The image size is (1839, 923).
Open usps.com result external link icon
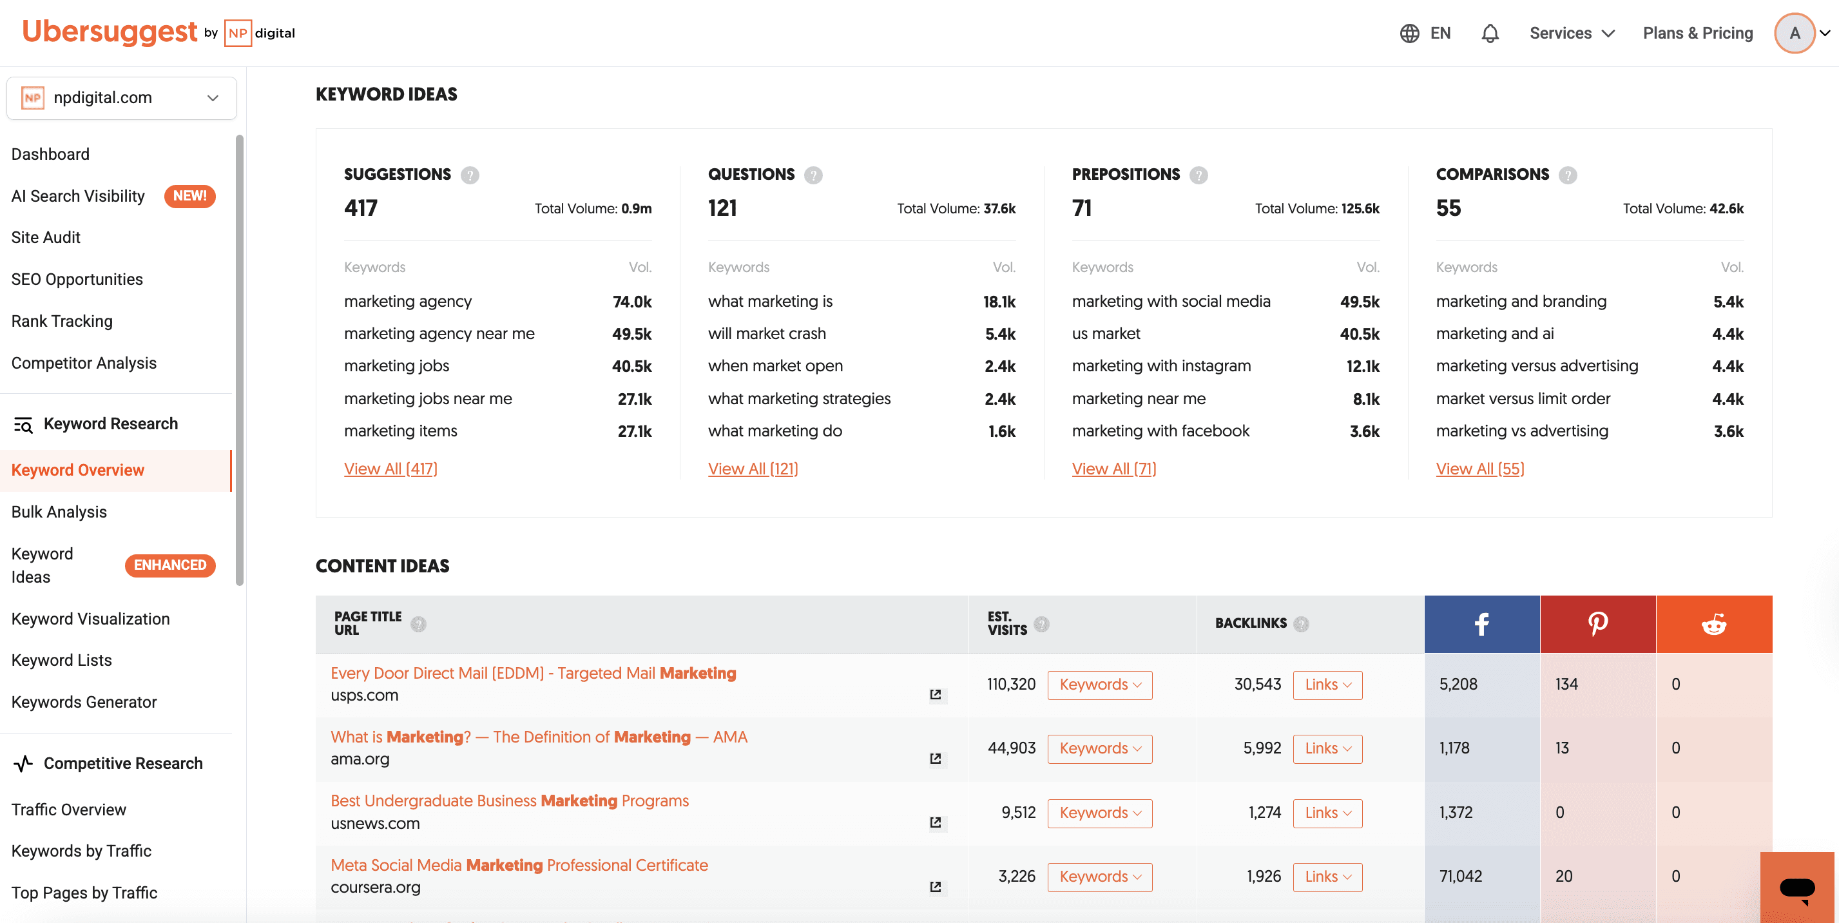coord(935,695)
